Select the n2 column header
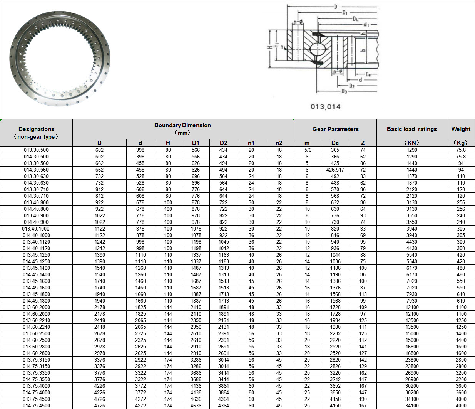The width and height of the screenshot is (475, 409). tap(279, 143)
